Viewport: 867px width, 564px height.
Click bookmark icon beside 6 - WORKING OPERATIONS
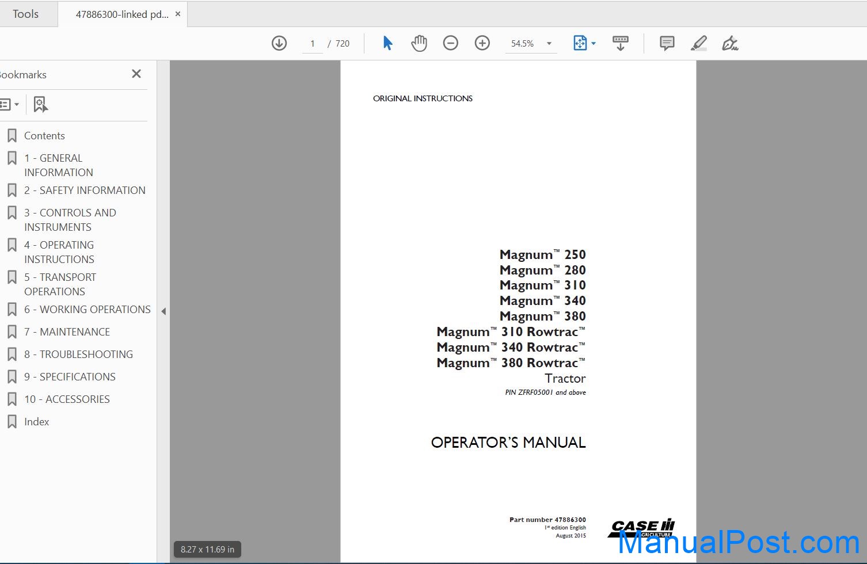pos(12,310)
